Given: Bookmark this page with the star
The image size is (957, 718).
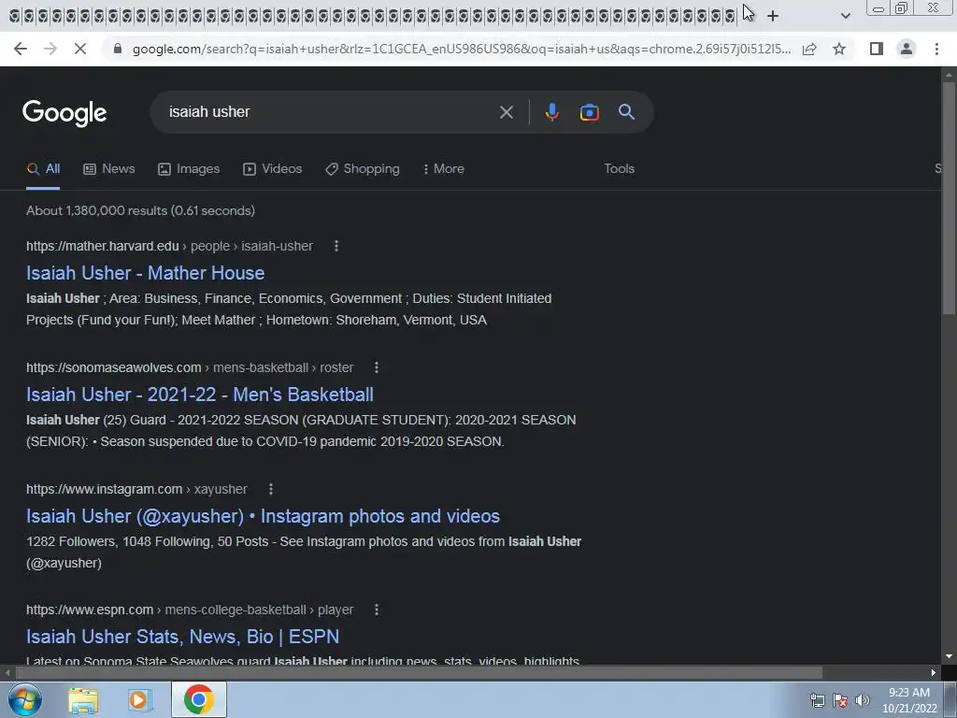Looking at the screenshot, I should click(839, 49).
